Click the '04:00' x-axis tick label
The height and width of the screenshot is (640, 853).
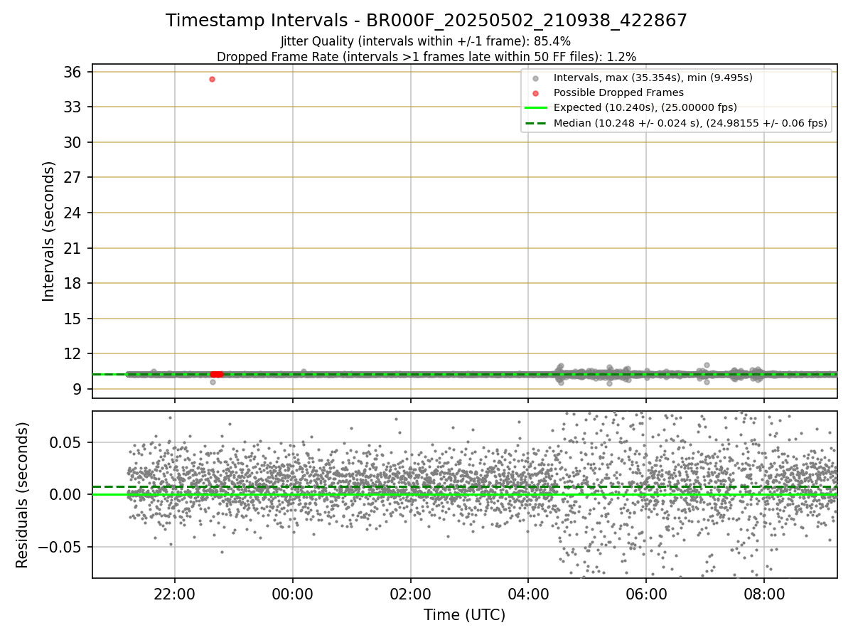pyautogui.click(x=528, y=593)
